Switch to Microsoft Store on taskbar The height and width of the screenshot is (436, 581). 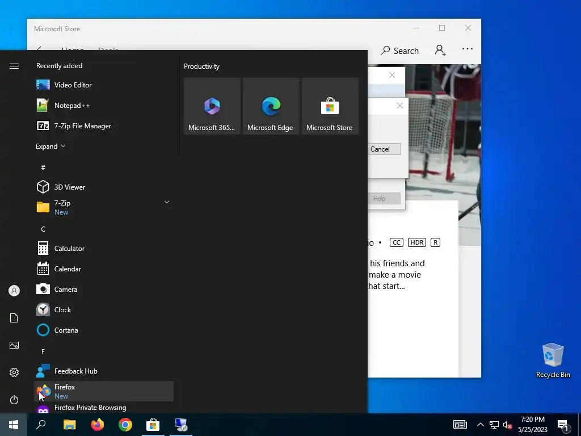[x=153, y=425]
